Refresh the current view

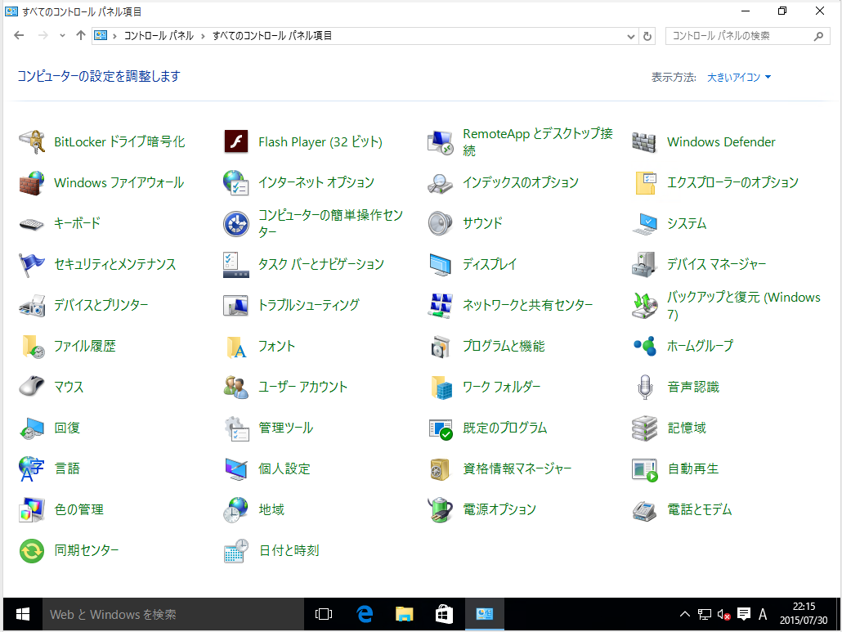[x=647, y=35]
